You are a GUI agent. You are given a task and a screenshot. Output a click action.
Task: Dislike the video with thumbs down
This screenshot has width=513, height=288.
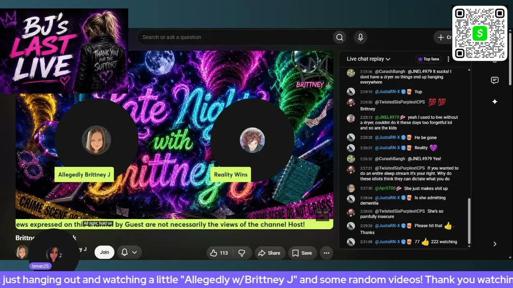click(242, 253)
